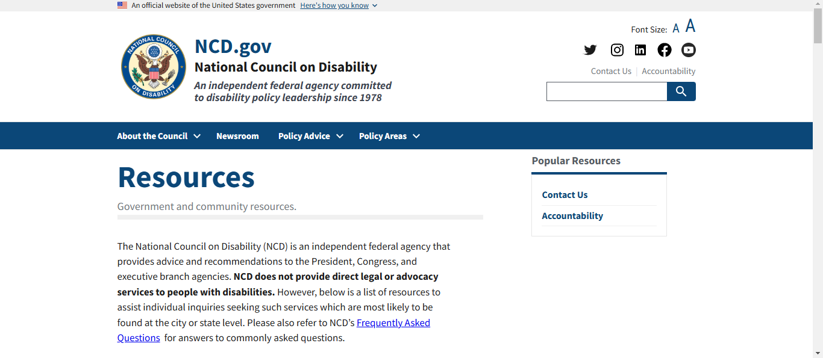This screenshot has height=358, width=823.
Task: Open Contact Us in Popular Resources
Action: point(565,195)
